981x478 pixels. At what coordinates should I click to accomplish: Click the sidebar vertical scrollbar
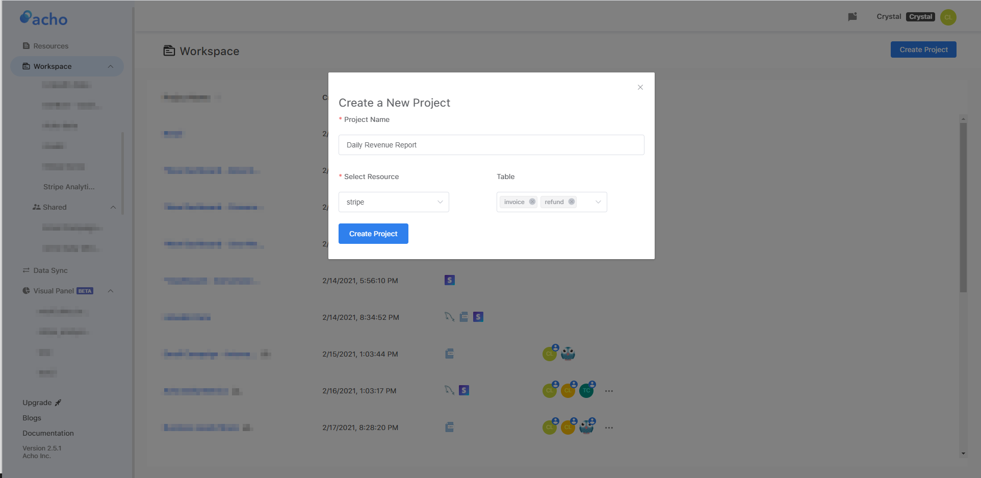pyautogui.click(x=122, y=173)
